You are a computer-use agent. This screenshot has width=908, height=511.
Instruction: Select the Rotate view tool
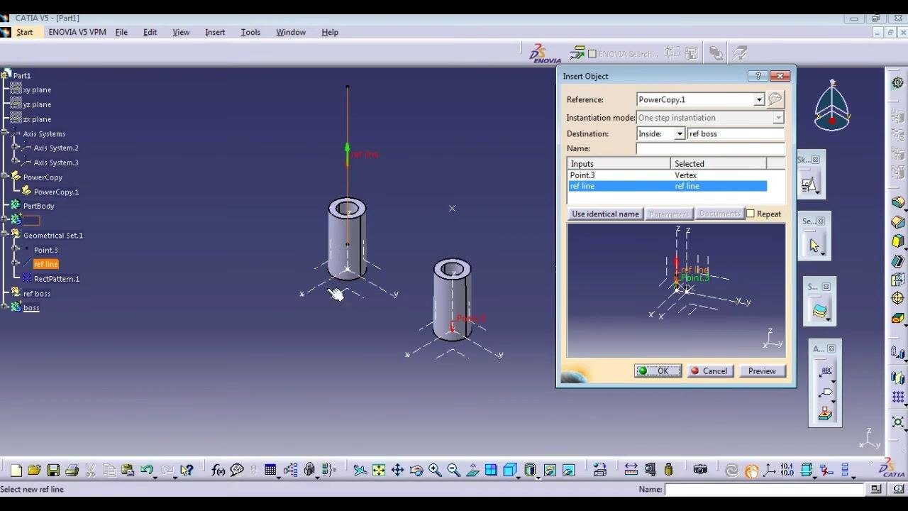point(416,470)
